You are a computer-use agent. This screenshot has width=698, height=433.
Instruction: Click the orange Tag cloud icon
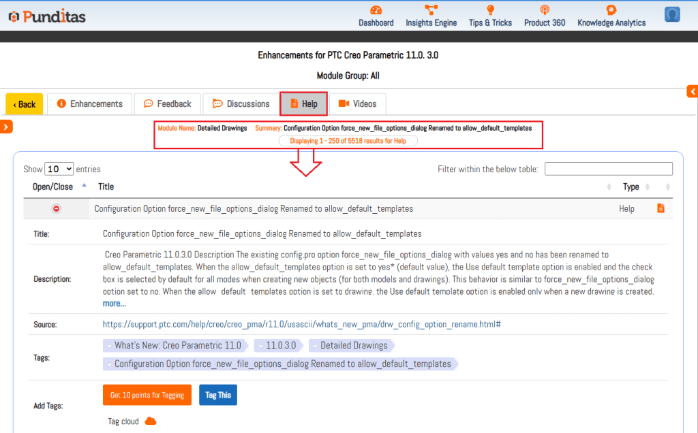(x=151, y=421)
